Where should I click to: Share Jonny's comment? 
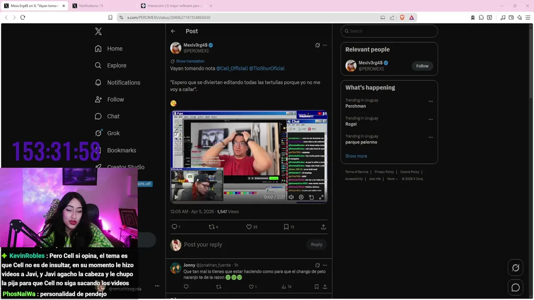(325, 287)
